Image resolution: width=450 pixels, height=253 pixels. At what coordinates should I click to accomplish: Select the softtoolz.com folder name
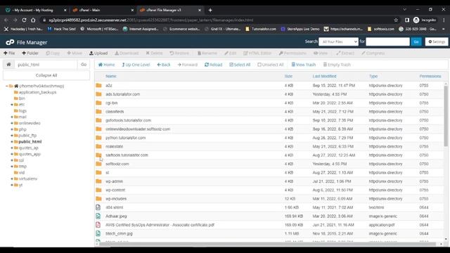(x=117, y=164)
